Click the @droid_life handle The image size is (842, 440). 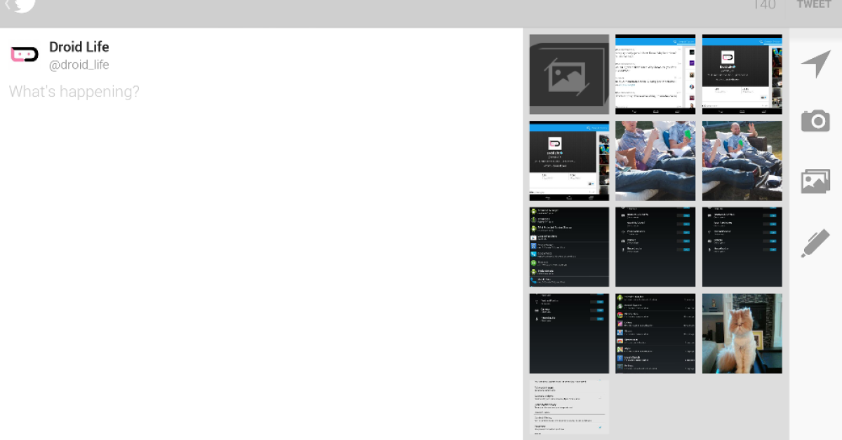pos(79,65)
